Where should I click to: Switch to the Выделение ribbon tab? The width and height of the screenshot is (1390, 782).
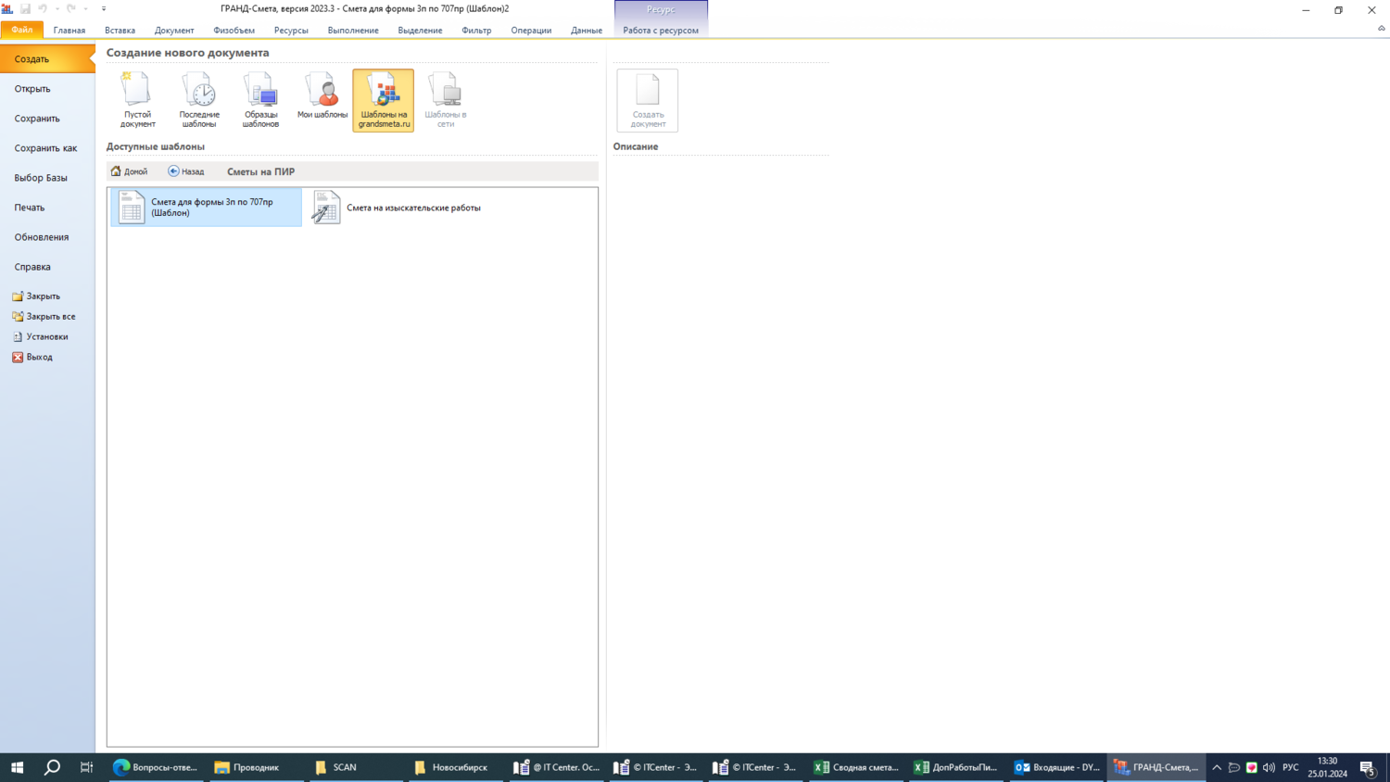pyautogui.click(x=420, y=31)
